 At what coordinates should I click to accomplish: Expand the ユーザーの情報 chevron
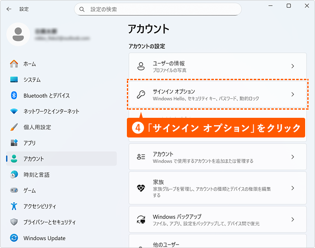click(293, 66)
